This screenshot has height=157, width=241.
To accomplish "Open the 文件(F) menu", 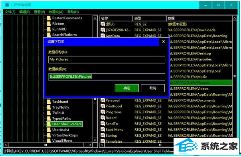I will pos(10,12).
